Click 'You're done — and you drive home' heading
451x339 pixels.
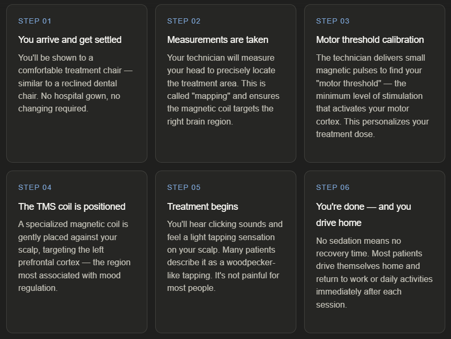(x=363, y=214)
